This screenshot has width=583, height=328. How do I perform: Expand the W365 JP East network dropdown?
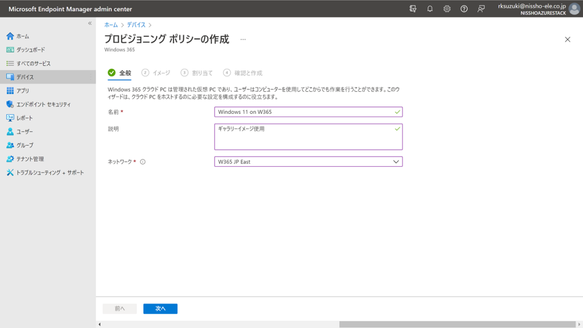396,162
